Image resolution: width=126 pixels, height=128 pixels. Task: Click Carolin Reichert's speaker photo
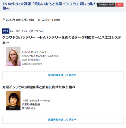13,56
